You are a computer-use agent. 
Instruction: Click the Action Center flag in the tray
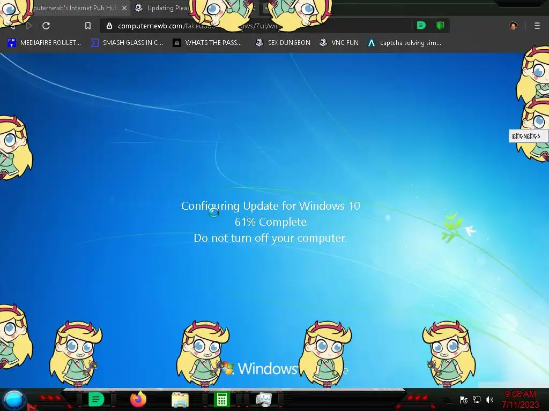click(464, 399)
